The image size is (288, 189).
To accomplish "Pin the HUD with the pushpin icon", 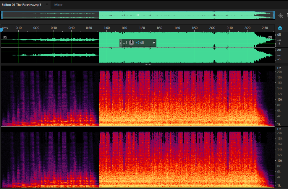I will 154,43.
